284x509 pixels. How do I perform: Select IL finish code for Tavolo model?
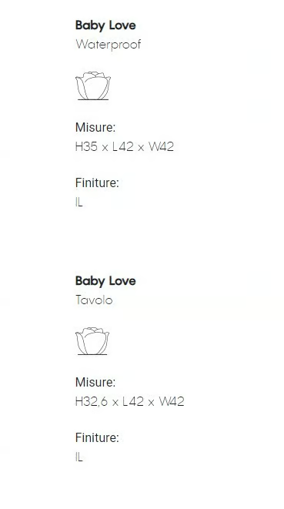pyautogui.click(x=79, y=457)
